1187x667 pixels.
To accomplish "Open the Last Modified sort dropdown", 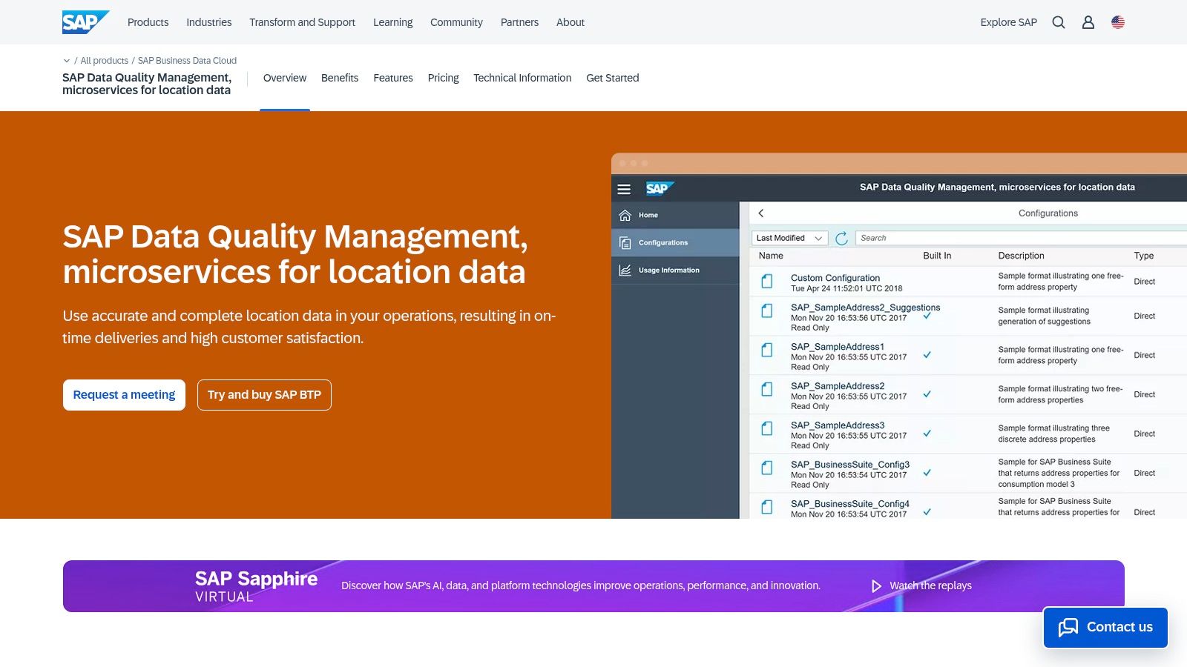I will (790, 238).
